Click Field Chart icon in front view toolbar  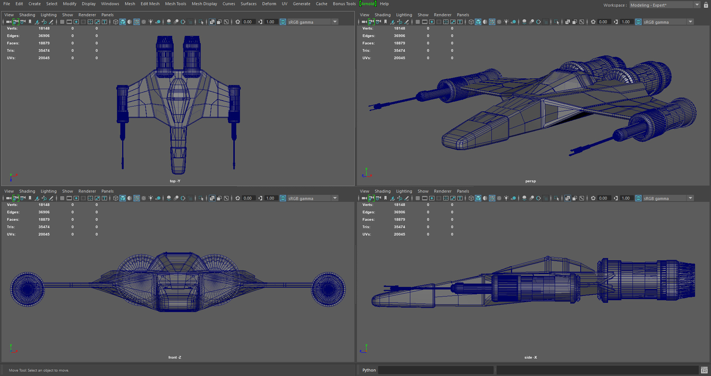pos(90,198)
